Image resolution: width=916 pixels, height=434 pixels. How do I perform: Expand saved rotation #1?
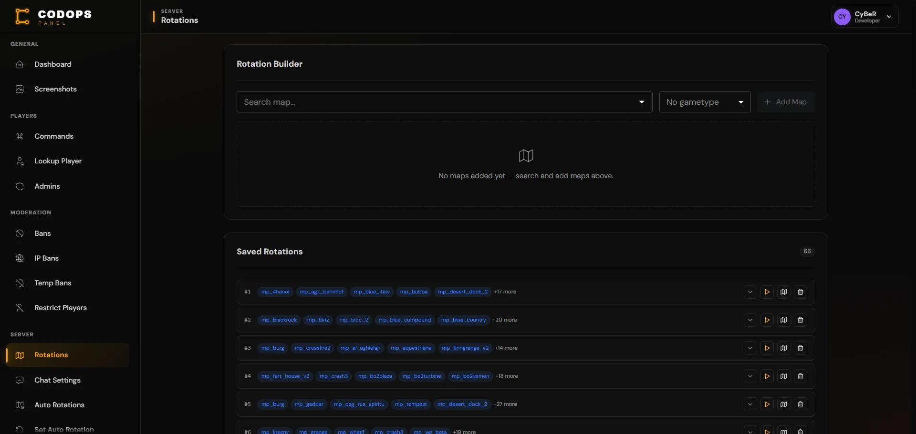pos(750,292)
